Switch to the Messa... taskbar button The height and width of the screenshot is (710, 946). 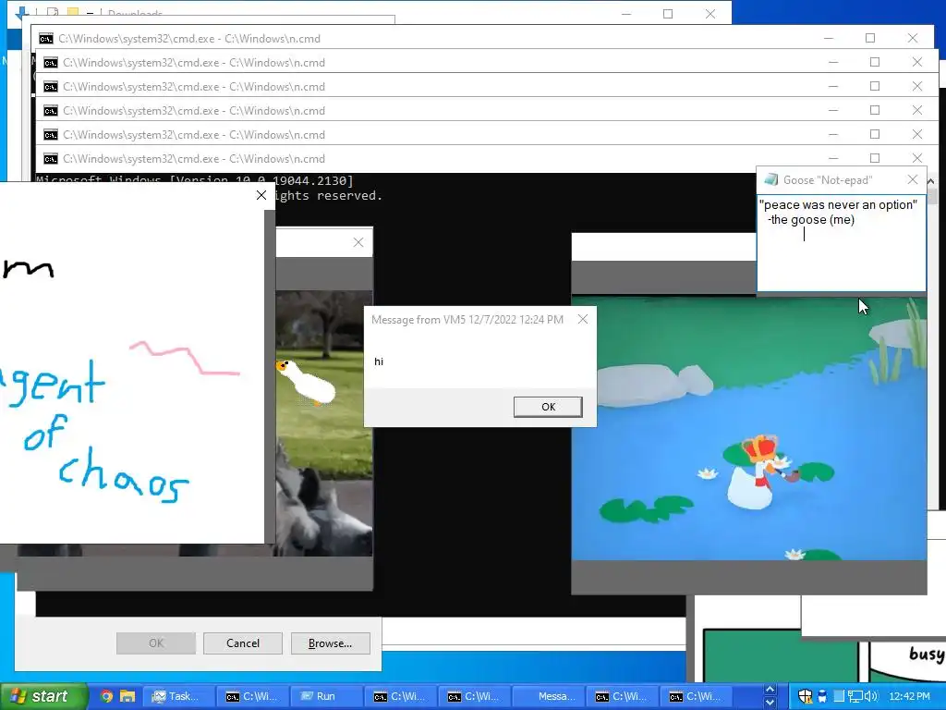(x=547, y=696)
